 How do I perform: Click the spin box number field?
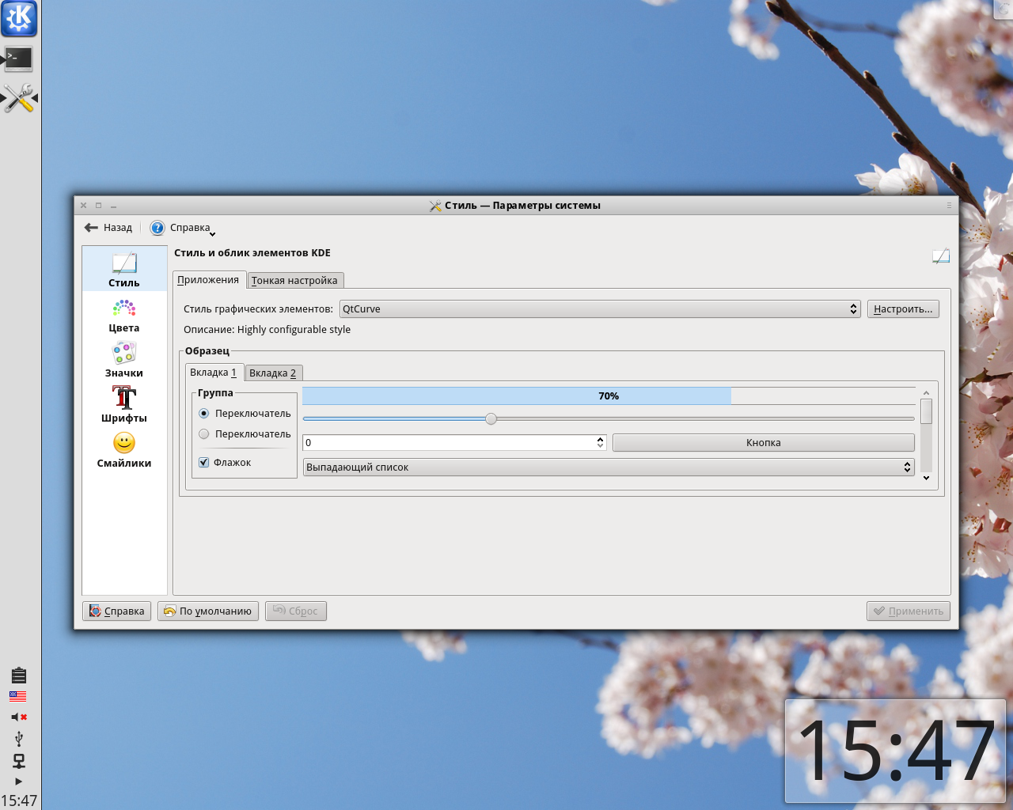(448, 443)
